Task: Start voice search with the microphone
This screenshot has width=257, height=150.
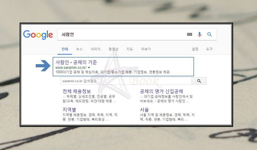Action: click(200, 34)
